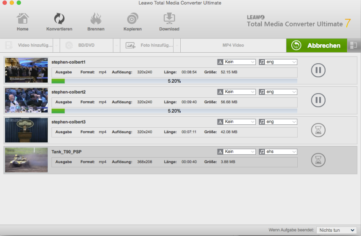Screen dimensions: 361x236
Task: Click the audio note icon for Tank_T90_PSP
Action: point(262,151)
